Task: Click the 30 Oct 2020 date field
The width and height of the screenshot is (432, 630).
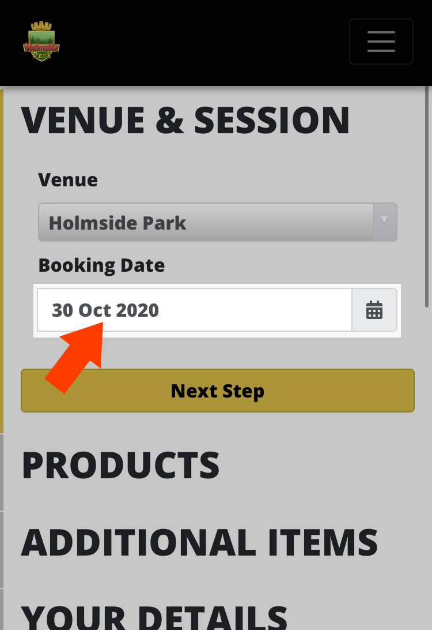Action: point(195,310)
